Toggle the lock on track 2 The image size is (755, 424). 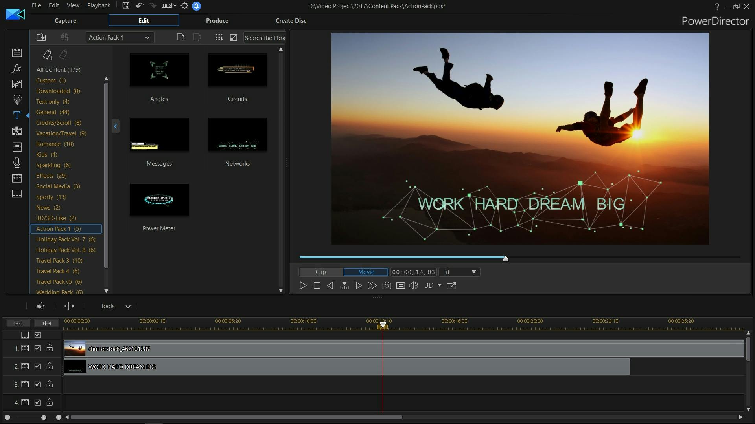point(50,366)
